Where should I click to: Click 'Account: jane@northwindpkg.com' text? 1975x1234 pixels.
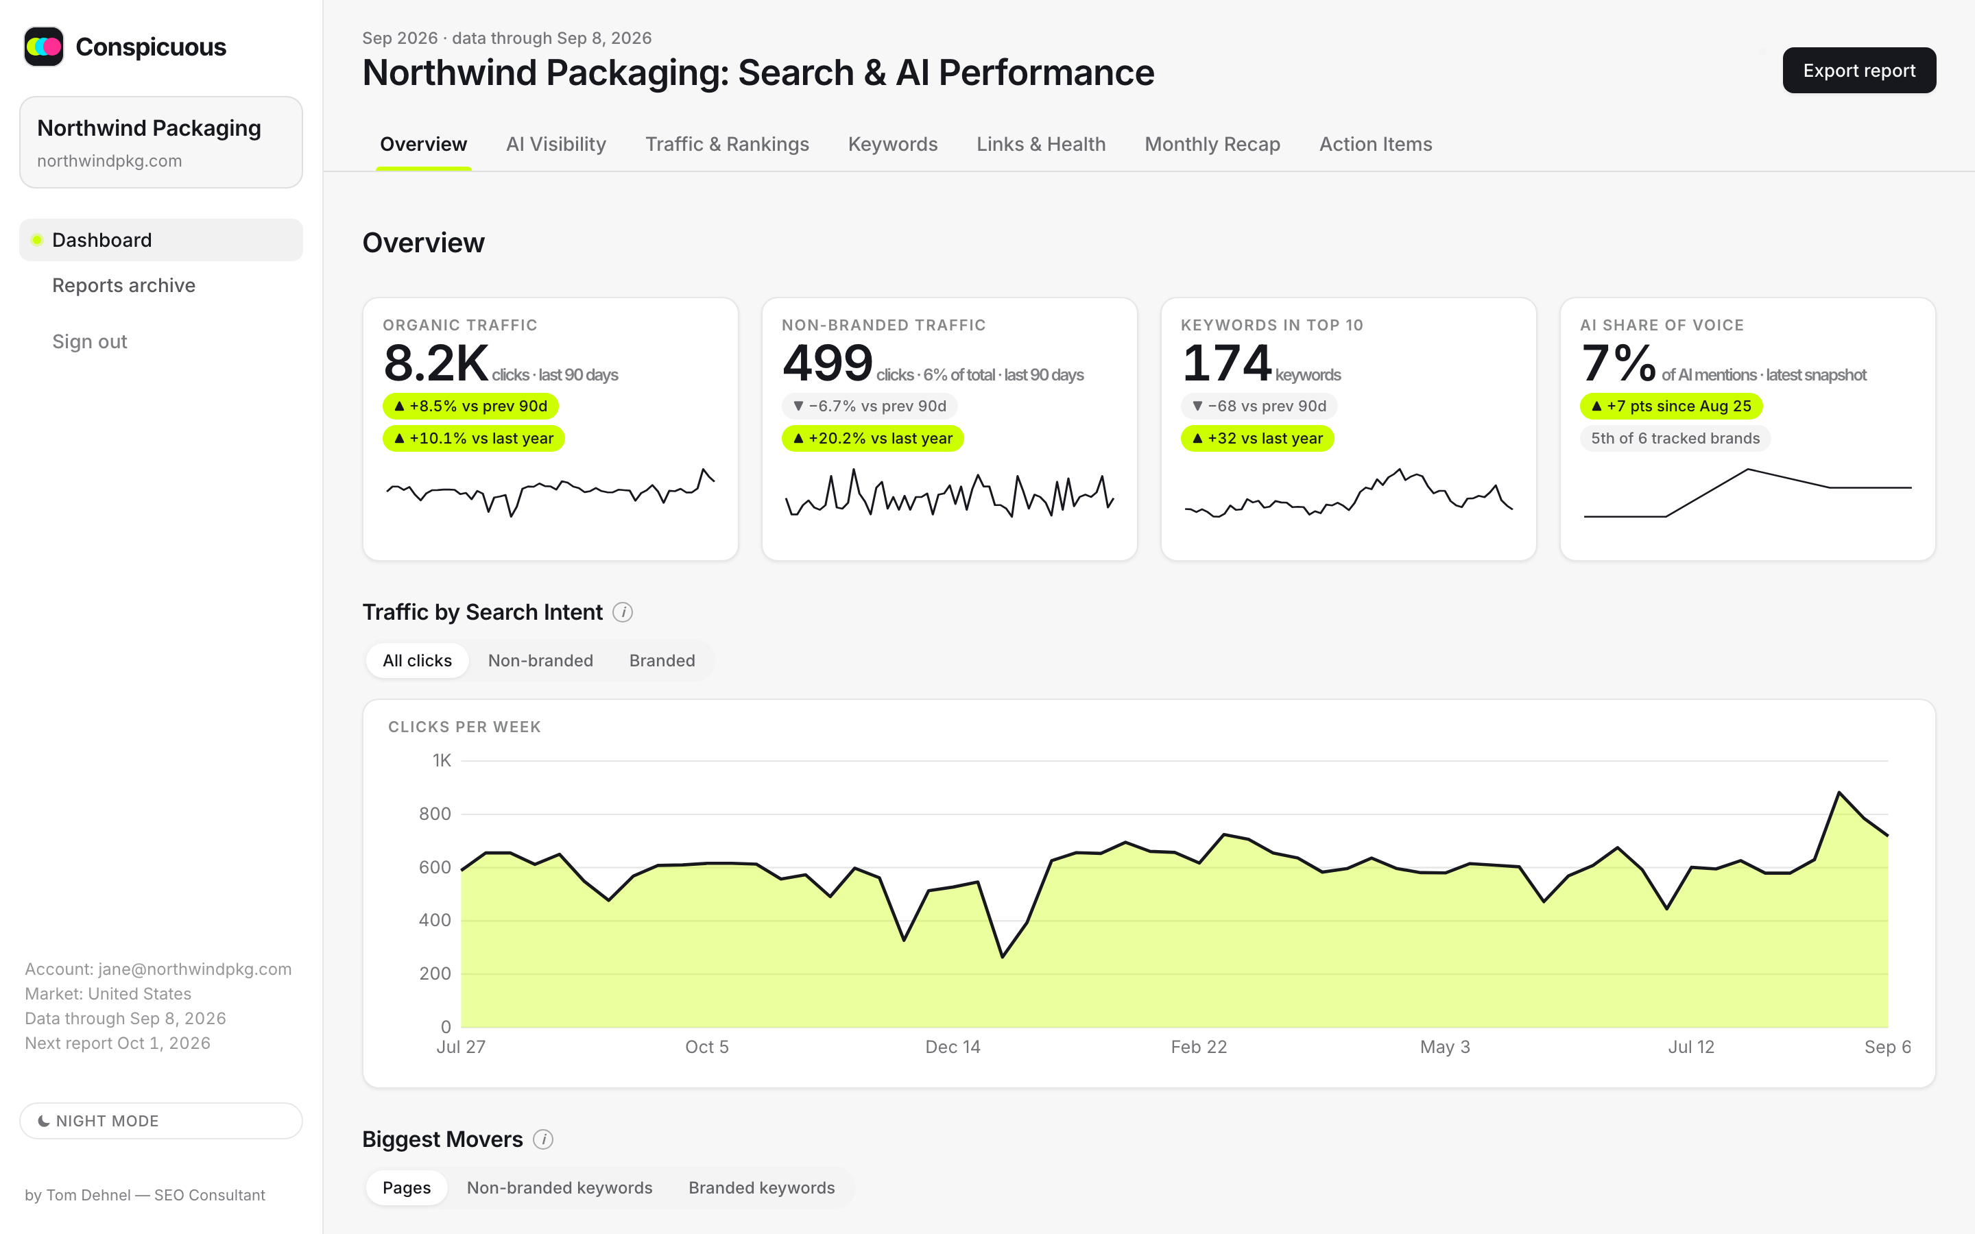(x=158, y=969)
